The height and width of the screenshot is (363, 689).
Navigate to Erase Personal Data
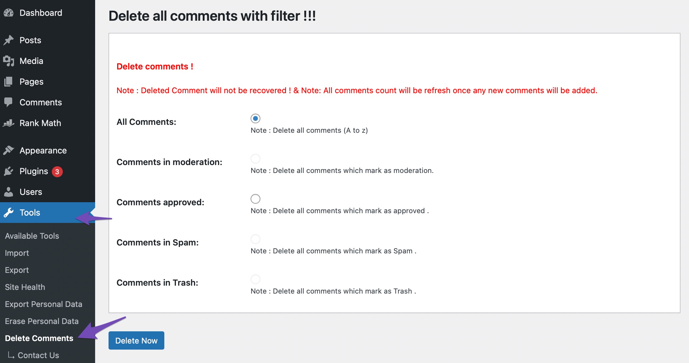[x=41, y=321]
